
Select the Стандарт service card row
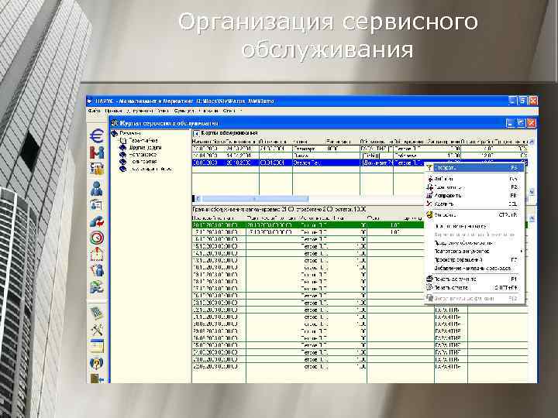pyautogui.click(x=360, y=149)
